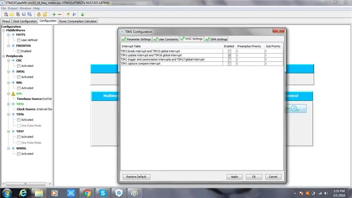
Task: Click the yellow question mark Help icon
Action: pyautogui.click(x=68, y=15)
